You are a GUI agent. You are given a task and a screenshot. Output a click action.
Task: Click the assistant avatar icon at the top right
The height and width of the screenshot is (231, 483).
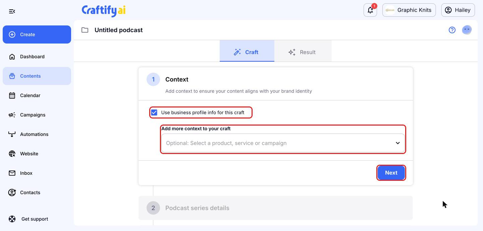click(x=467, y=30)
